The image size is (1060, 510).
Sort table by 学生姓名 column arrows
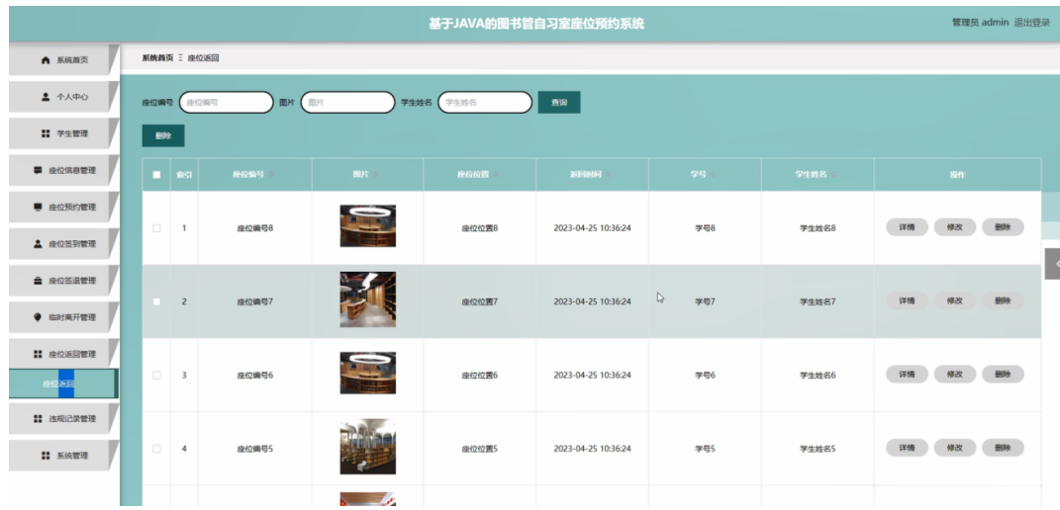[x=834, y=174]
